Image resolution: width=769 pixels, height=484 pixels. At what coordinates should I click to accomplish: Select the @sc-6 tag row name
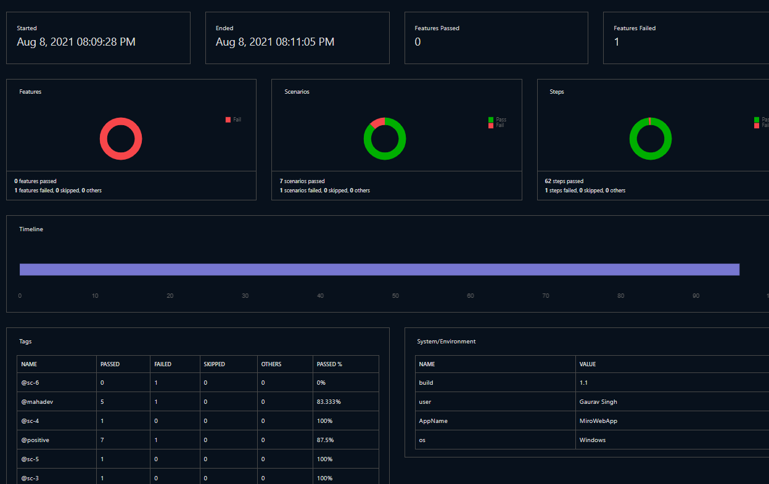[x=30, y=383]
